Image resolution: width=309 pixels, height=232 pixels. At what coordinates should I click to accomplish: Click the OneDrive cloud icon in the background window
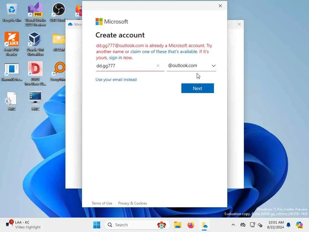coord(70,24)
